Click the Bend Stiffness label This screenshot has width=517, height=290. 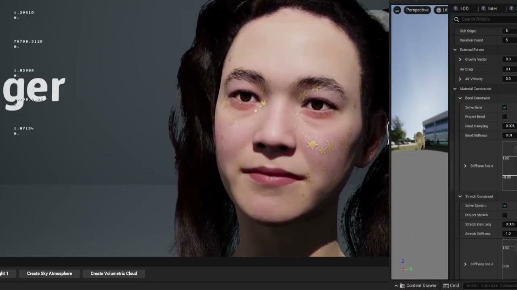point(476,135)
